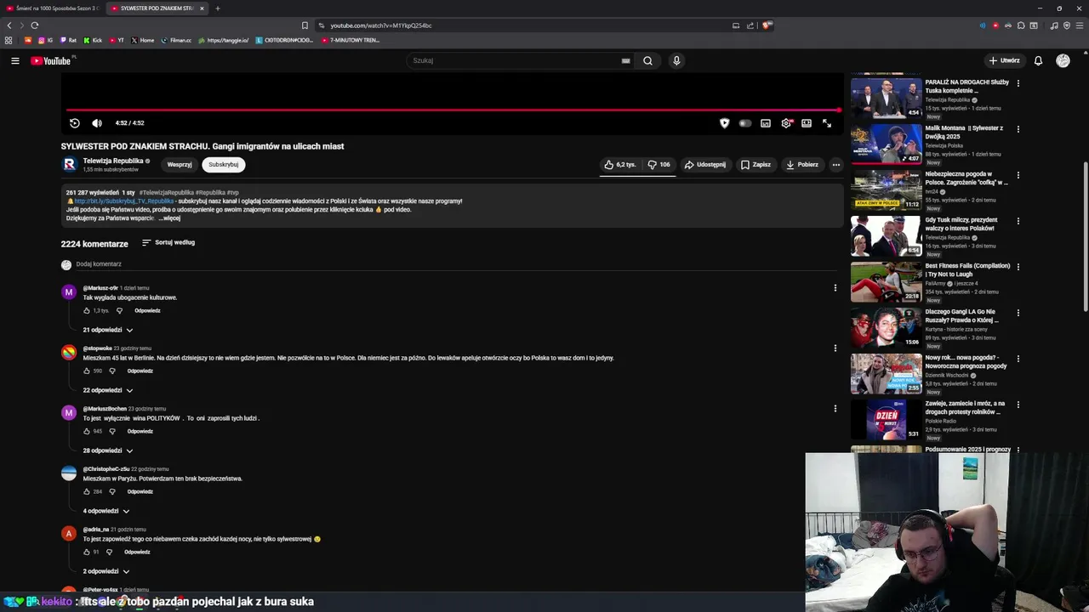Replay the video with the replay icon
1089x612 pixels.
click(x=74, y=123)
